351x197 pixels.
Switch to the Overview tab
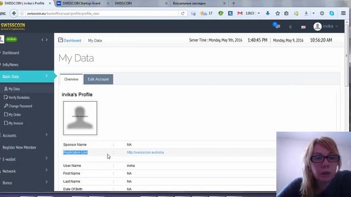(71, 79)
